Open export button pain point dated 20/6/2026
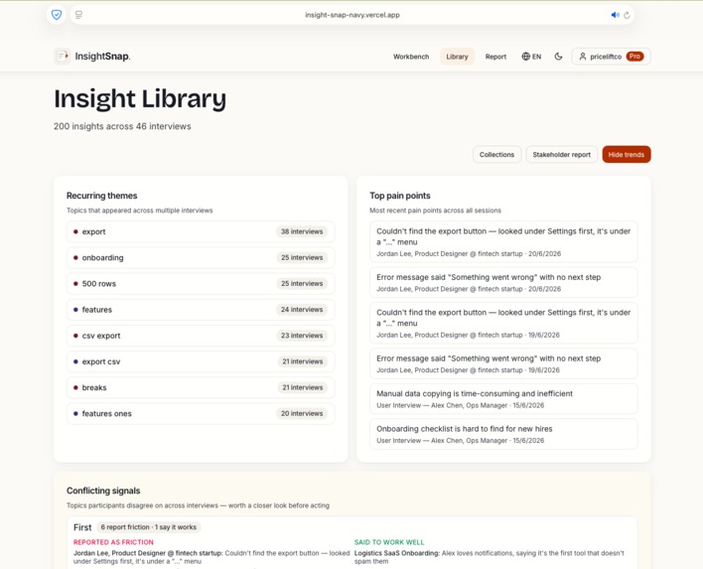The width and height of the screenshot is (703, 569). click(x=503, y=241)
